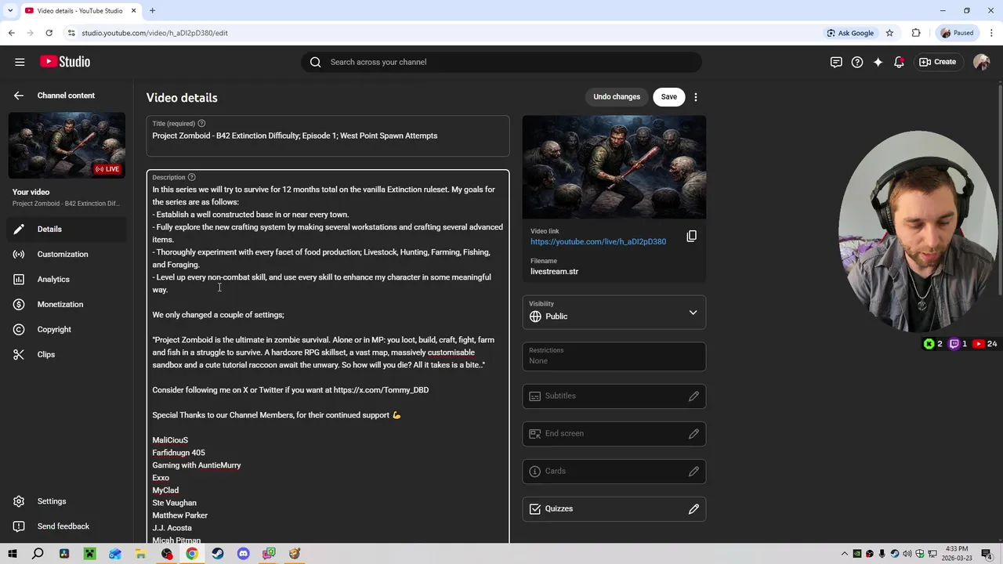Go back using Channel content arrow

19,96
